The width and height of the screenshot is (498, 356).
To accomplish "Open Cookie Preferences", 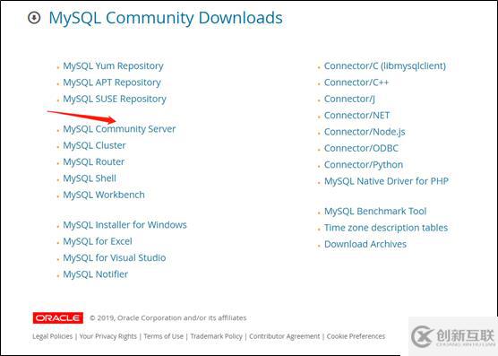I will [x=356, y=336].
